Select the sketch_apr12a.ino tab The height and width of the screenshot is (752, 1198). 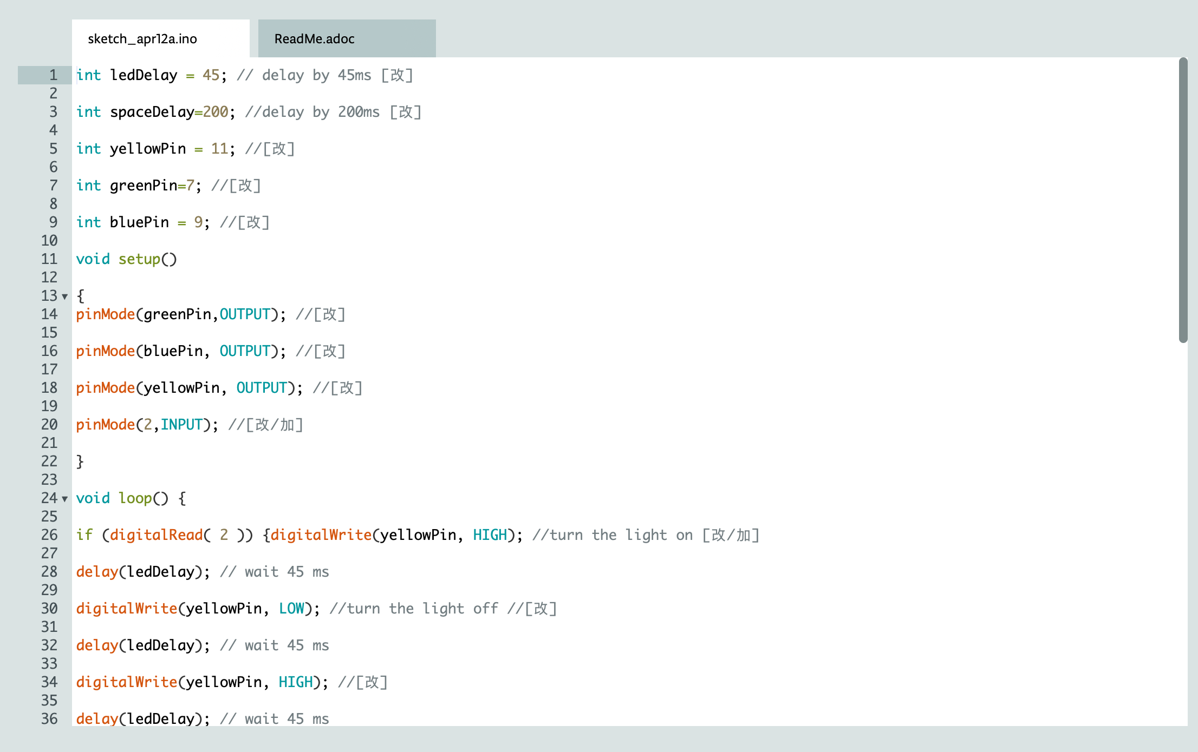coord(143,38)
